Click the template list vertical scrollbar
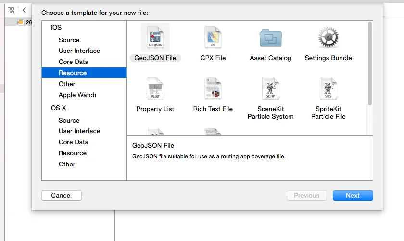Viewport: 404px width, 241px height. pos(370,63)
